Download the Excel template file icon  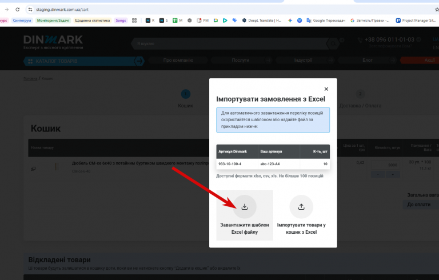(x=245, y=207)
